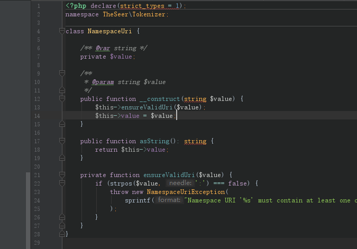Click the 'needle:' parameter hint

pos(180,183)
